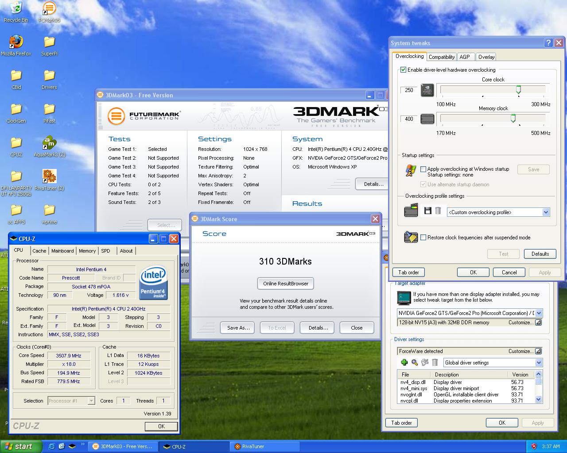
Task: Click the Start button on taskbar
Action: coord(21,446)
